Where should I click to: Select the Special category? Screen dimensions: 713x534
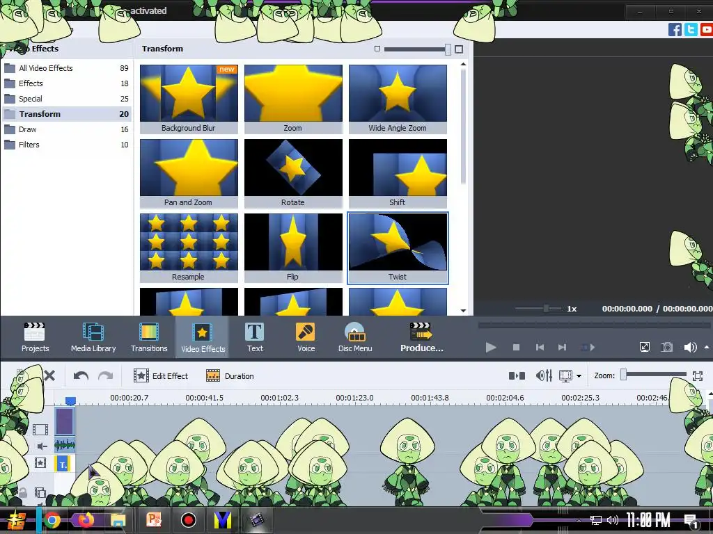point(67,99)
